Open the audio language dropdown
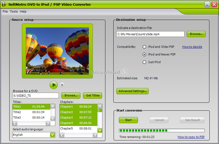The width and height of the screenshot is (219, 144). click(52, 135)
